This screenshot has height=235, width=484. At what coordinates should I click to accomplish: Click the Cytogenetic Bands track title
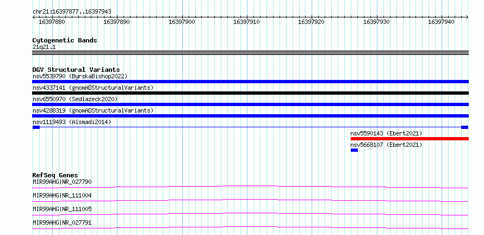tap(65, 40)
